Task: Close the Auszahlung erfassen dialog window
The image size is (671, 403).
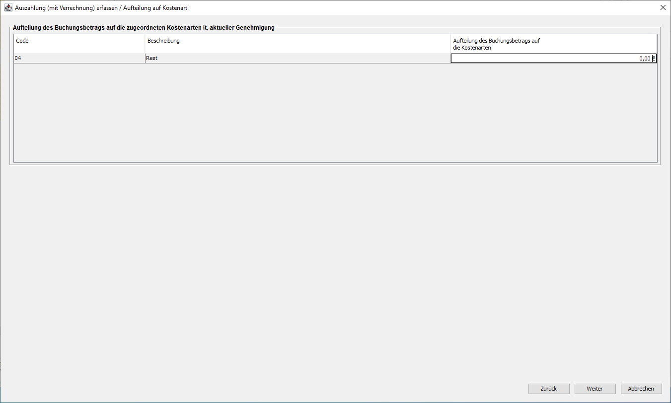Action: pos(663,8)
